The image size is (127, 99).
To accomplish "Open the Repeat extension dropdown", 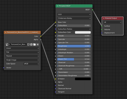I will 22,56.
